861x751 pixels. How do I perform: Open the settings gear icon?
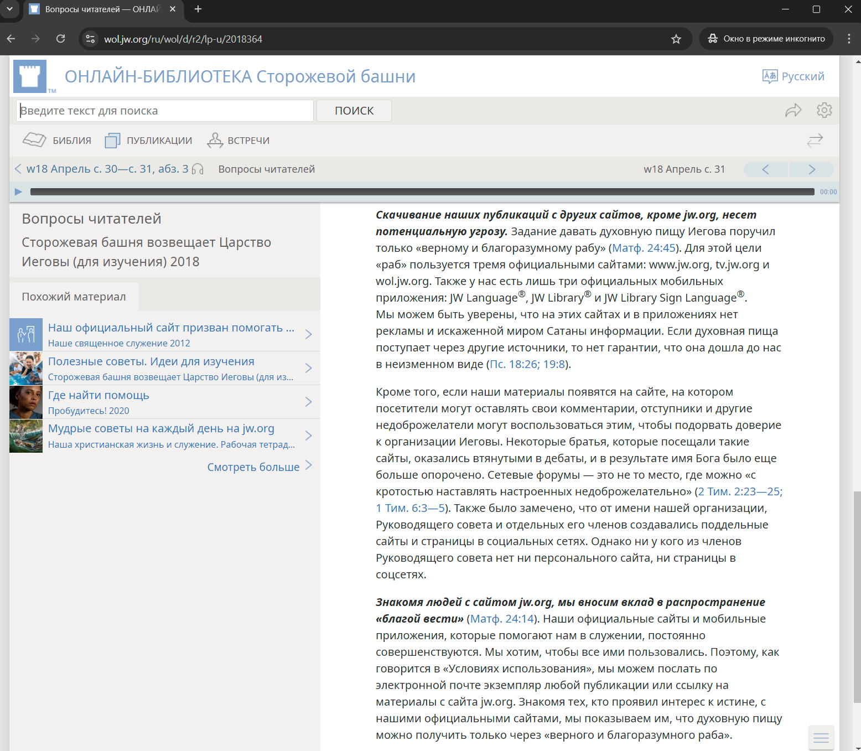pos(824,110)
